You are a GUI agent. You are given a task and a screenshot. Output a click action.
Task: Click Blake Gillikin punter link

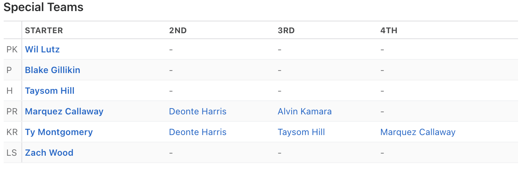point(52,70)
